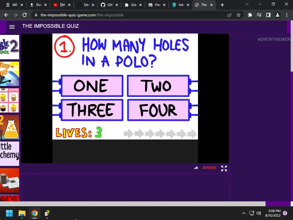293x220 pixels.
Task: Open the flask game thumbnail
Action: (9, 127)
